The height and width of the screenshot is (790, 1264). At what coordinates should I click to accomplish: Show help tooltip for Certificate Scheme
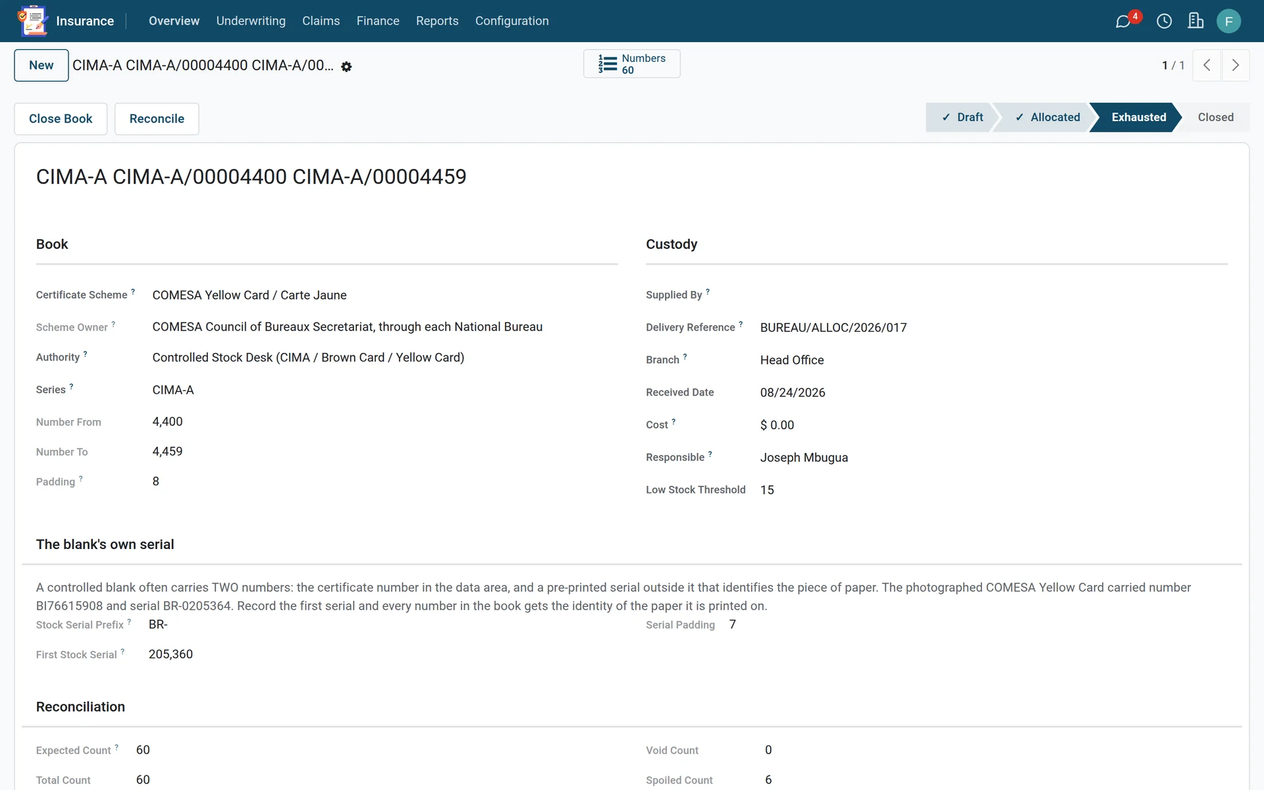pyautogui.click(x=133, y=291)
